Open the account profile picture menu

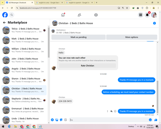154,15
